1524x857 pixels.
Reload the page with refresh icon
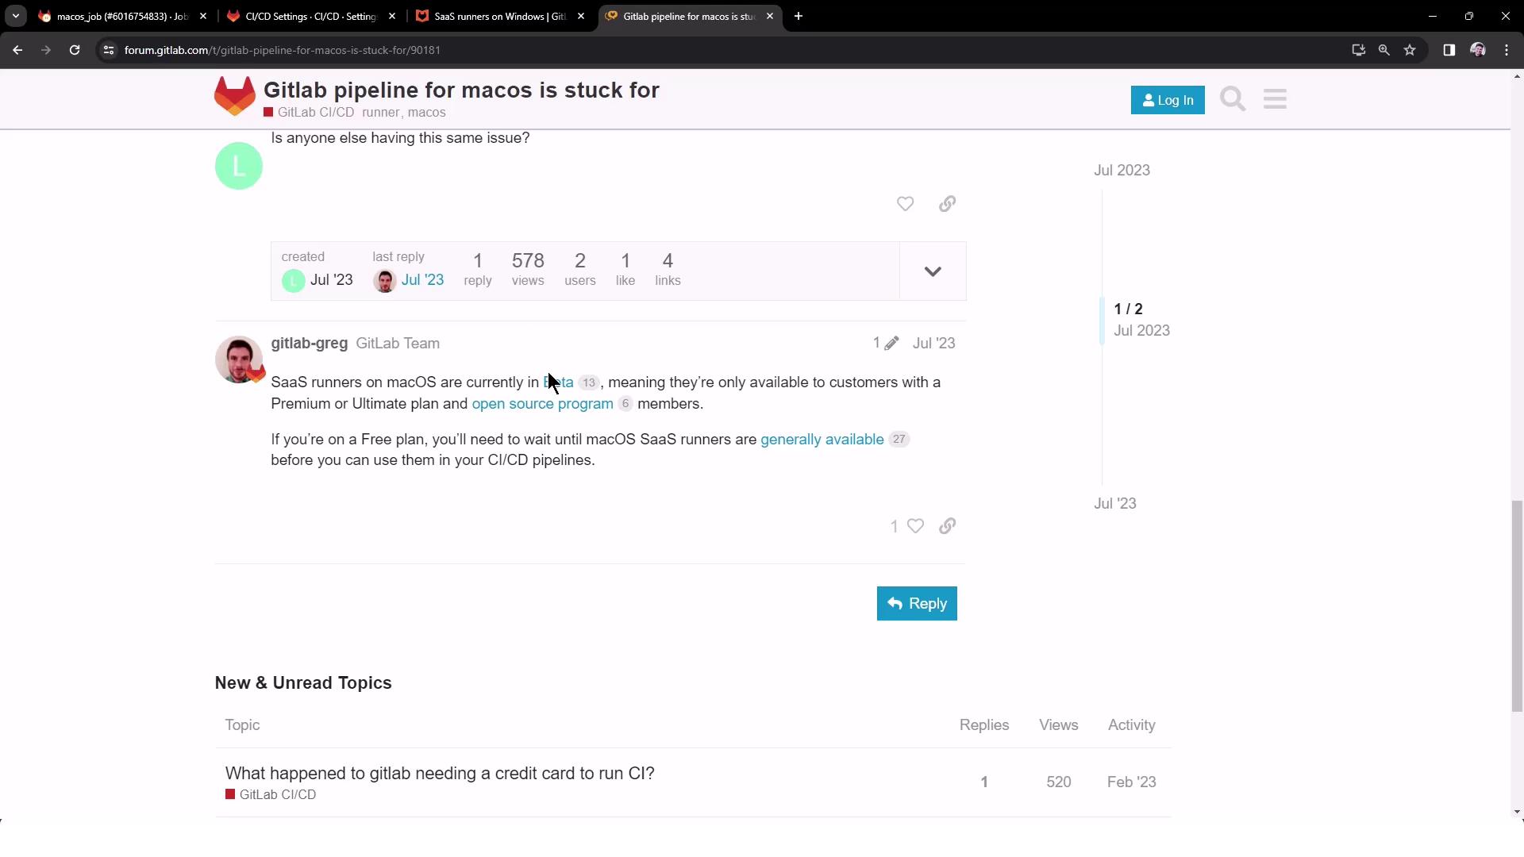tap(75, 50)
